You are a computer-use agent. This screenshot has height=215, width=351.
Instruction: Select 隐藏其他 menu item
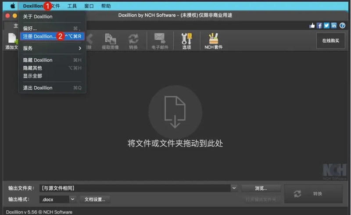point(52,68)
